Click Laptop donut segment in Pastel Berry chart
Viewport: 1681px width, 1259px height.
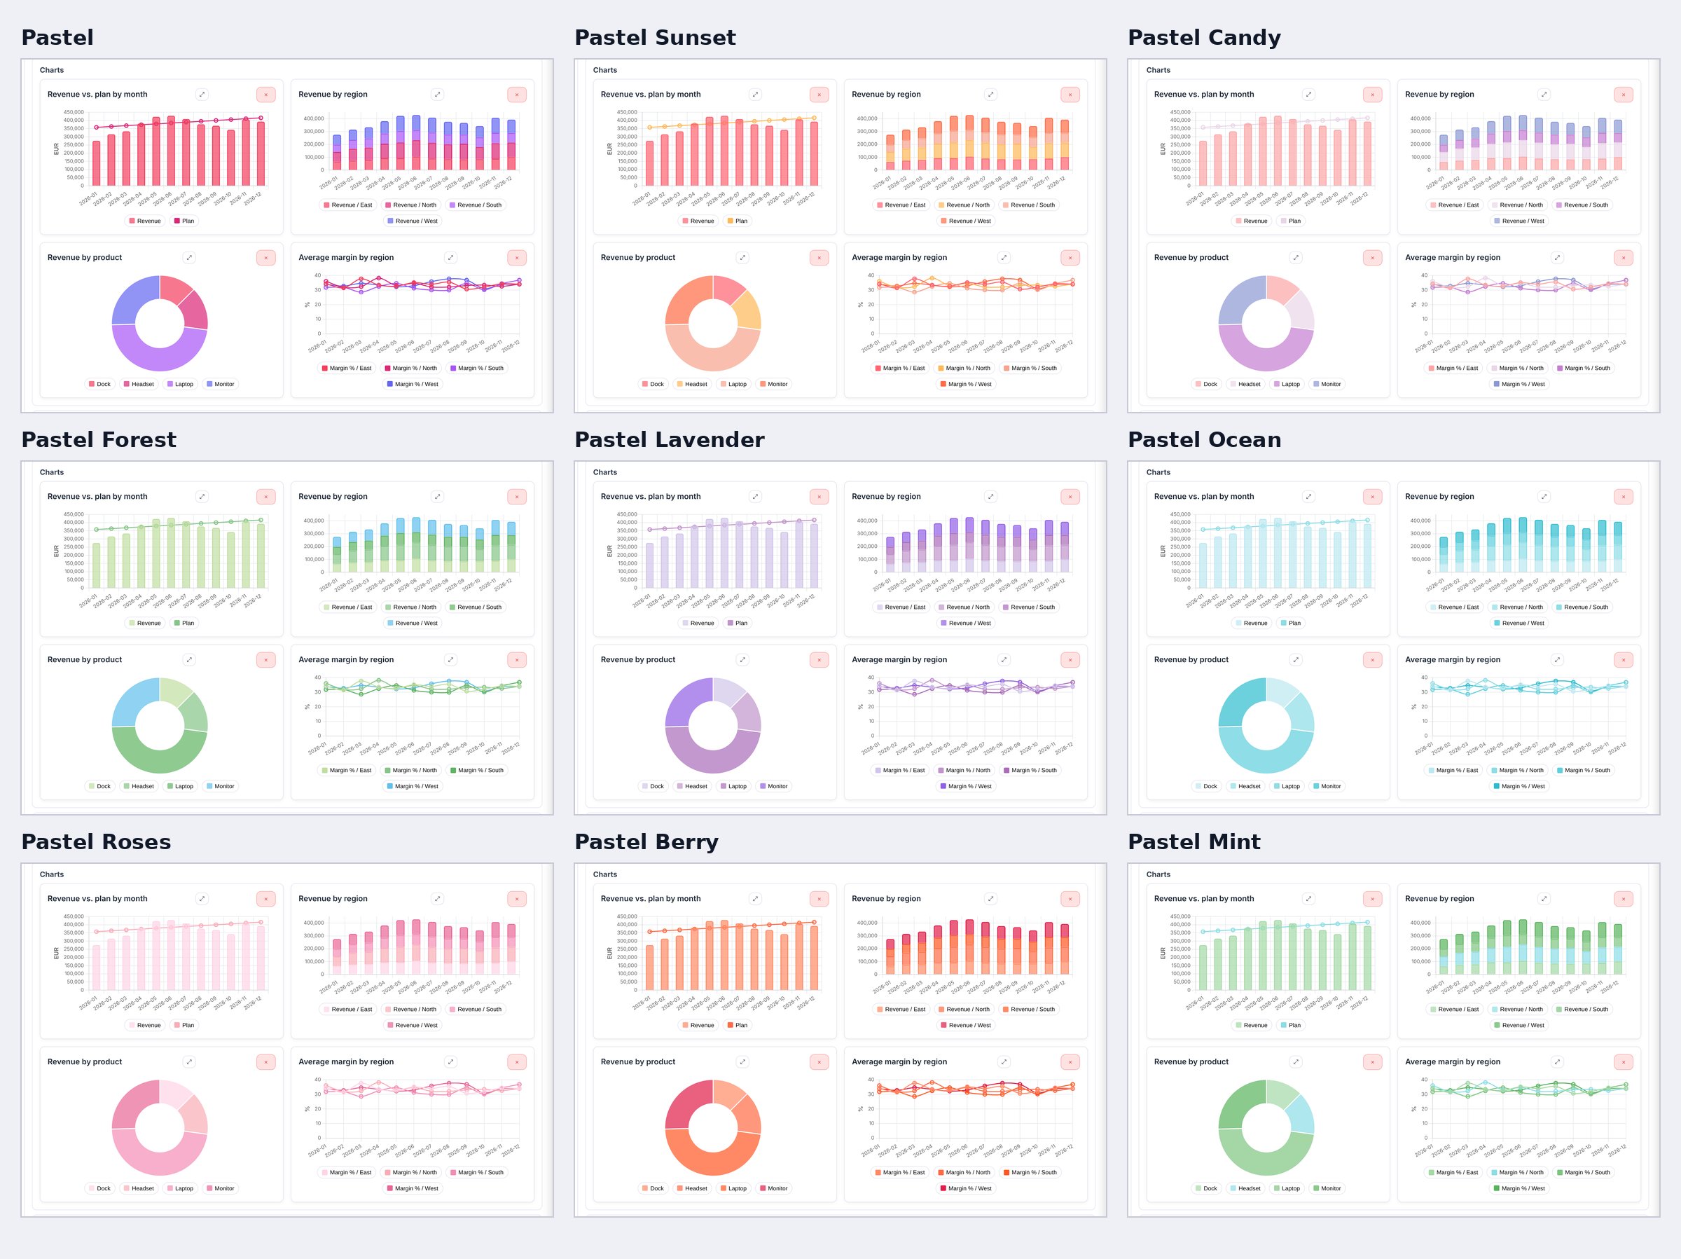[x=712, y=1160]
